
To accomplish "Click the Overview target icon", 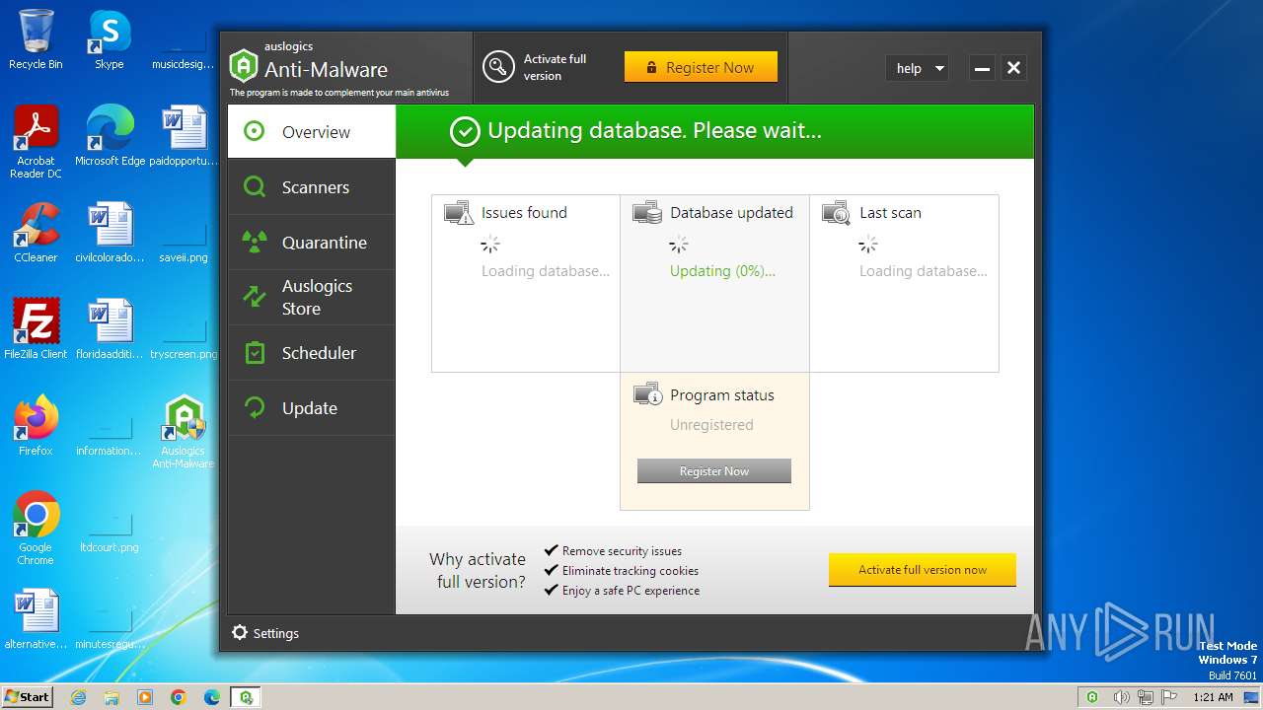I will pyautogui.click(x=255, y=131).
